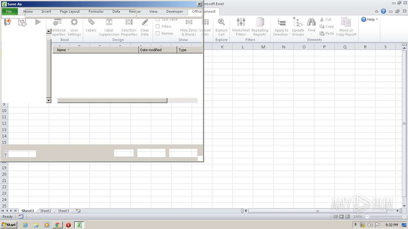Click the Copy command in Elements
The height and width of the screenshot is (229, 408).
(x=327, y=26)
